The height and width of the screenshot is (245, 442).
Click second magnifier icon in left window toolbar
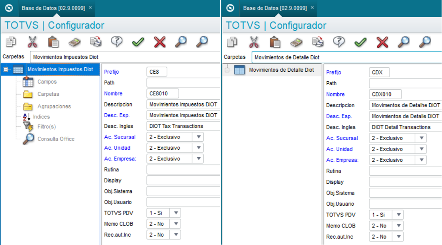click(x=202, y=42)
